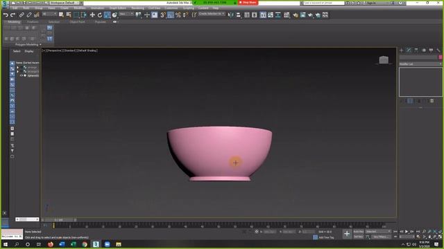Click the Unlink Selection icon
This screenshot has height=249, width=444.
pos(29,15)
